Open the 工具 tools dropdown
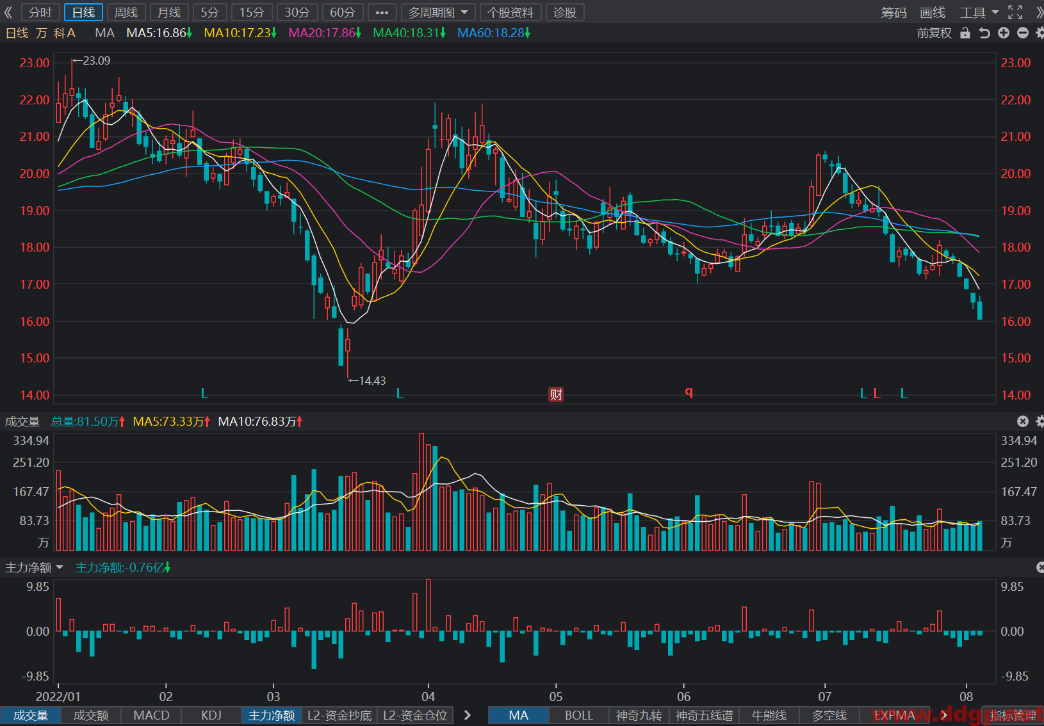This screenshot has height=726, width=1044. pyautogui.click(x=979, y=12)
